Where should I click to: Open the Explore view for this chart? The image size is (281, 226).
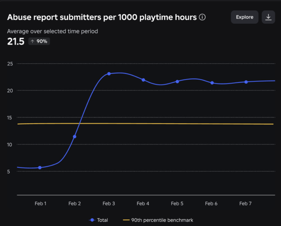(x=244, y=17)
